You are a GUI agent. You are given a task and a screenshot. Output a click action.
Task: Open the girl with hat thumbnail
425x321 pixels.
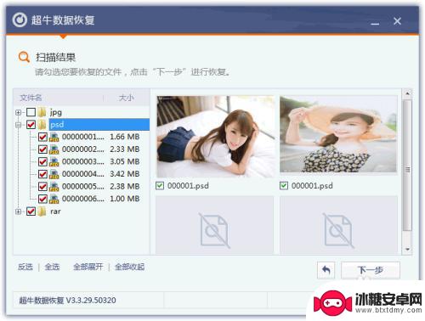[338, 134]
